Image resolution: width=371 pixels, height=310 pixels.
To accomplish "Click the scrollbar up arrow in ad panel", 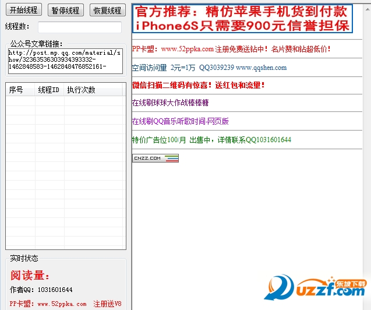I will 368,9.
